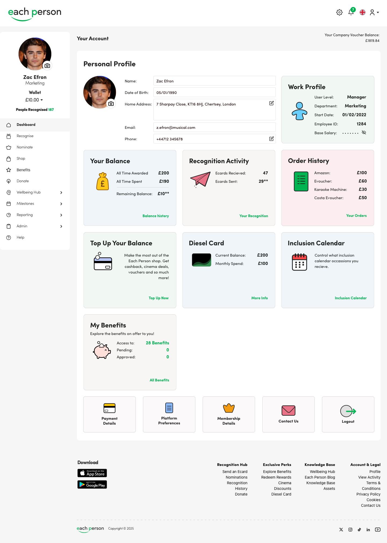Open the TikTok social icon

pyautogui.click(x=359, y=530)
